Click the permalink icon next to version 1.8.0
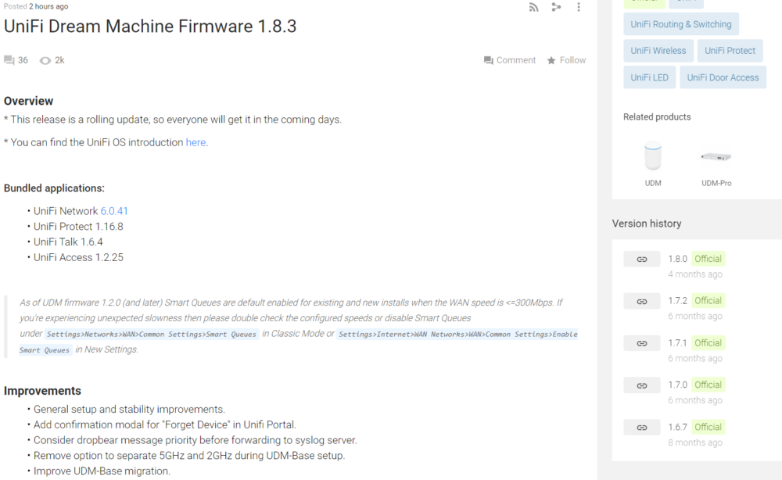Viewport: 782px width, 480px height. click(641, 258)
